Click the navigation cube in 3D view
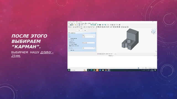The image size is (177, 99). pos(154,31)
